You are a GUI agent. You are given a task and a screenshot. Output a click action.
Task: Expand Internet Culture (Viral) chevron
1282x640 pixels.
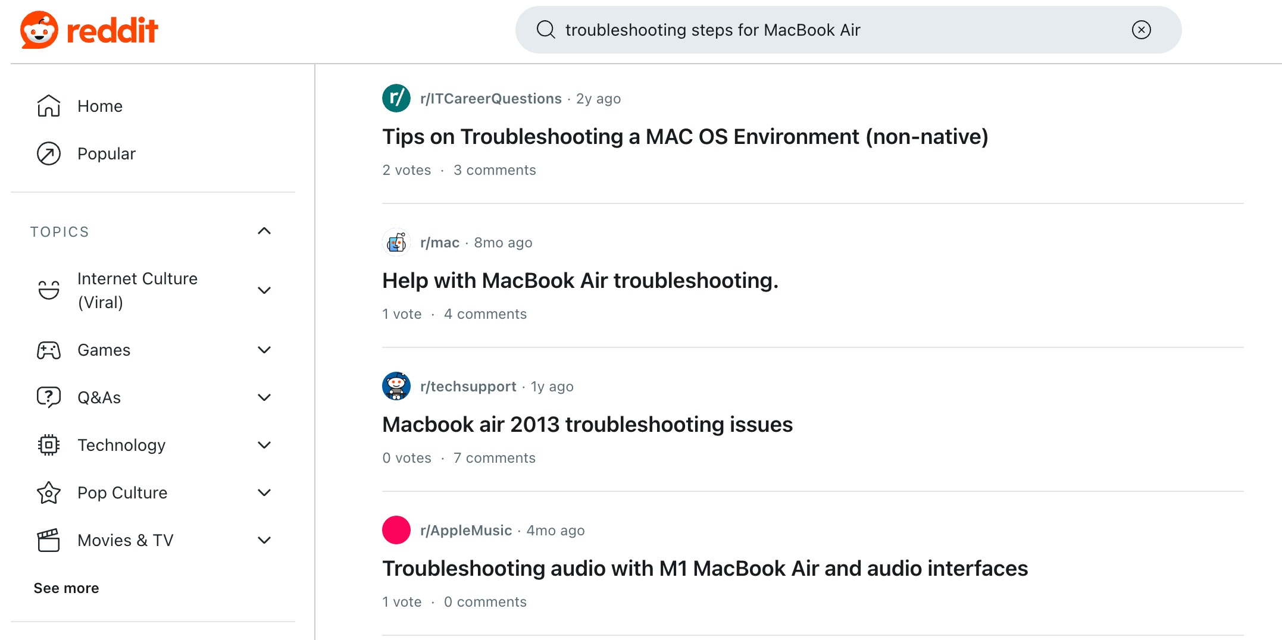tap(264, 290)
